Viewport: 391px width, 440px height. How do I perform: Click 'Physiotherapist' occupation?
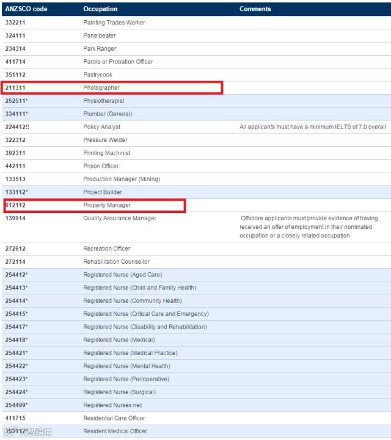(104, 101)
